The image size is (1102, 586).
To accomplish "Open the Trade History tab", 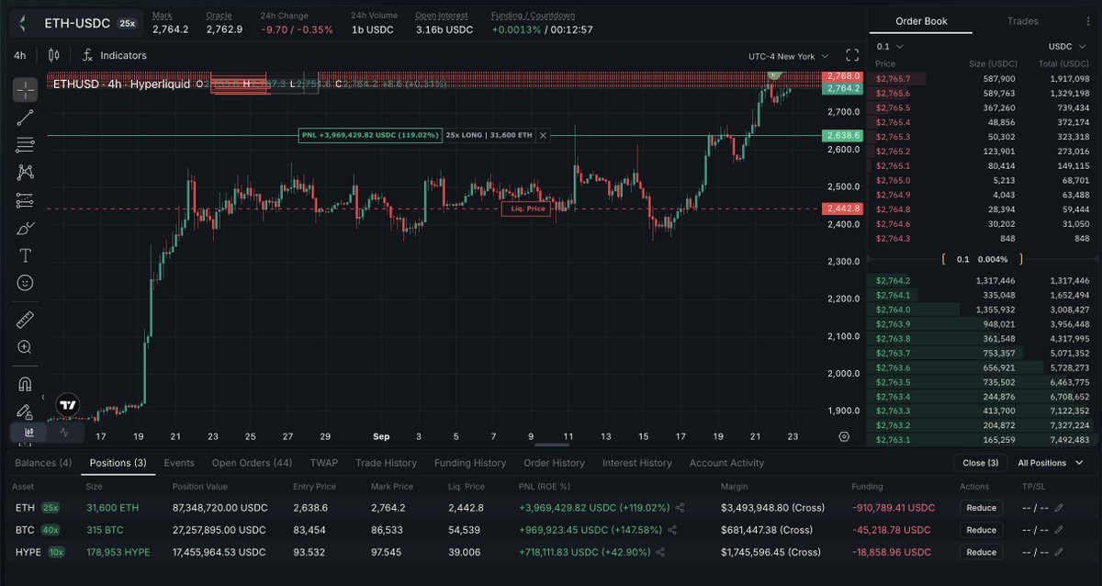I will (386, 463).
